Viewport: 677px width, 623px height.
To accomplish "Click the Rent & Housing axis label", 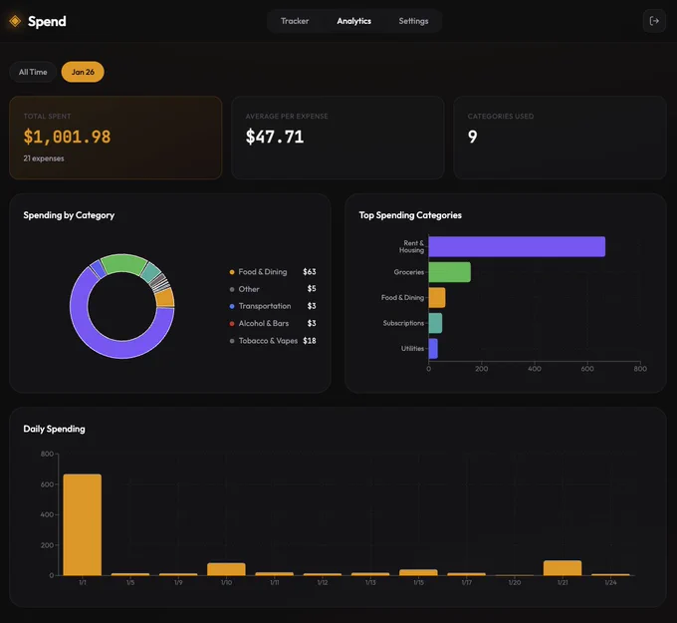I will [x=411, y=246].
